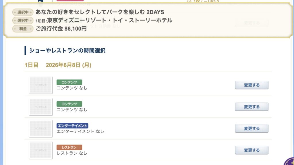Click the ご旅行代金 86,100円 price text

tap(61, 29)
